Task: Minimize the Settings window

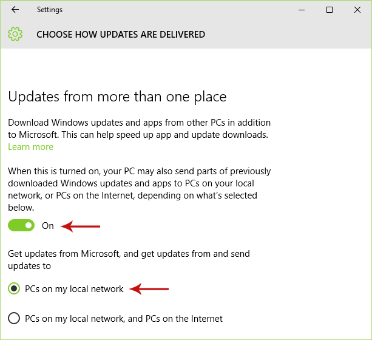Action: pos(302,10)
